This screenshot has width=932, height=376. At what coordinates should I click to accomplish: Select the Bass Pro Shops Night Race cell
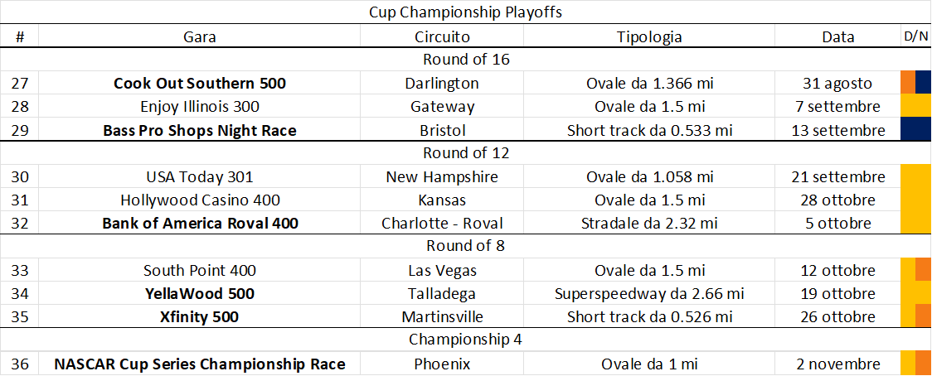click(x=199, y=129)
